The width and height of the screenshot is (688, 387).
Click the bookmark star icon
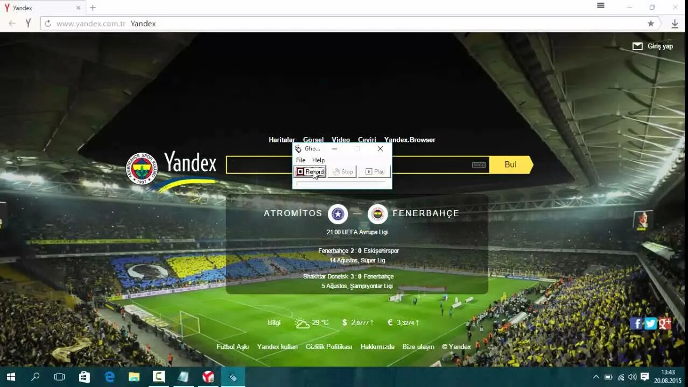(x=651, y=24)
